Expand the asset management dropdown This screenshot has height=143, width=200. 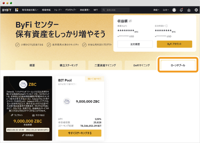pyautogui.click(x=85, y=10)
